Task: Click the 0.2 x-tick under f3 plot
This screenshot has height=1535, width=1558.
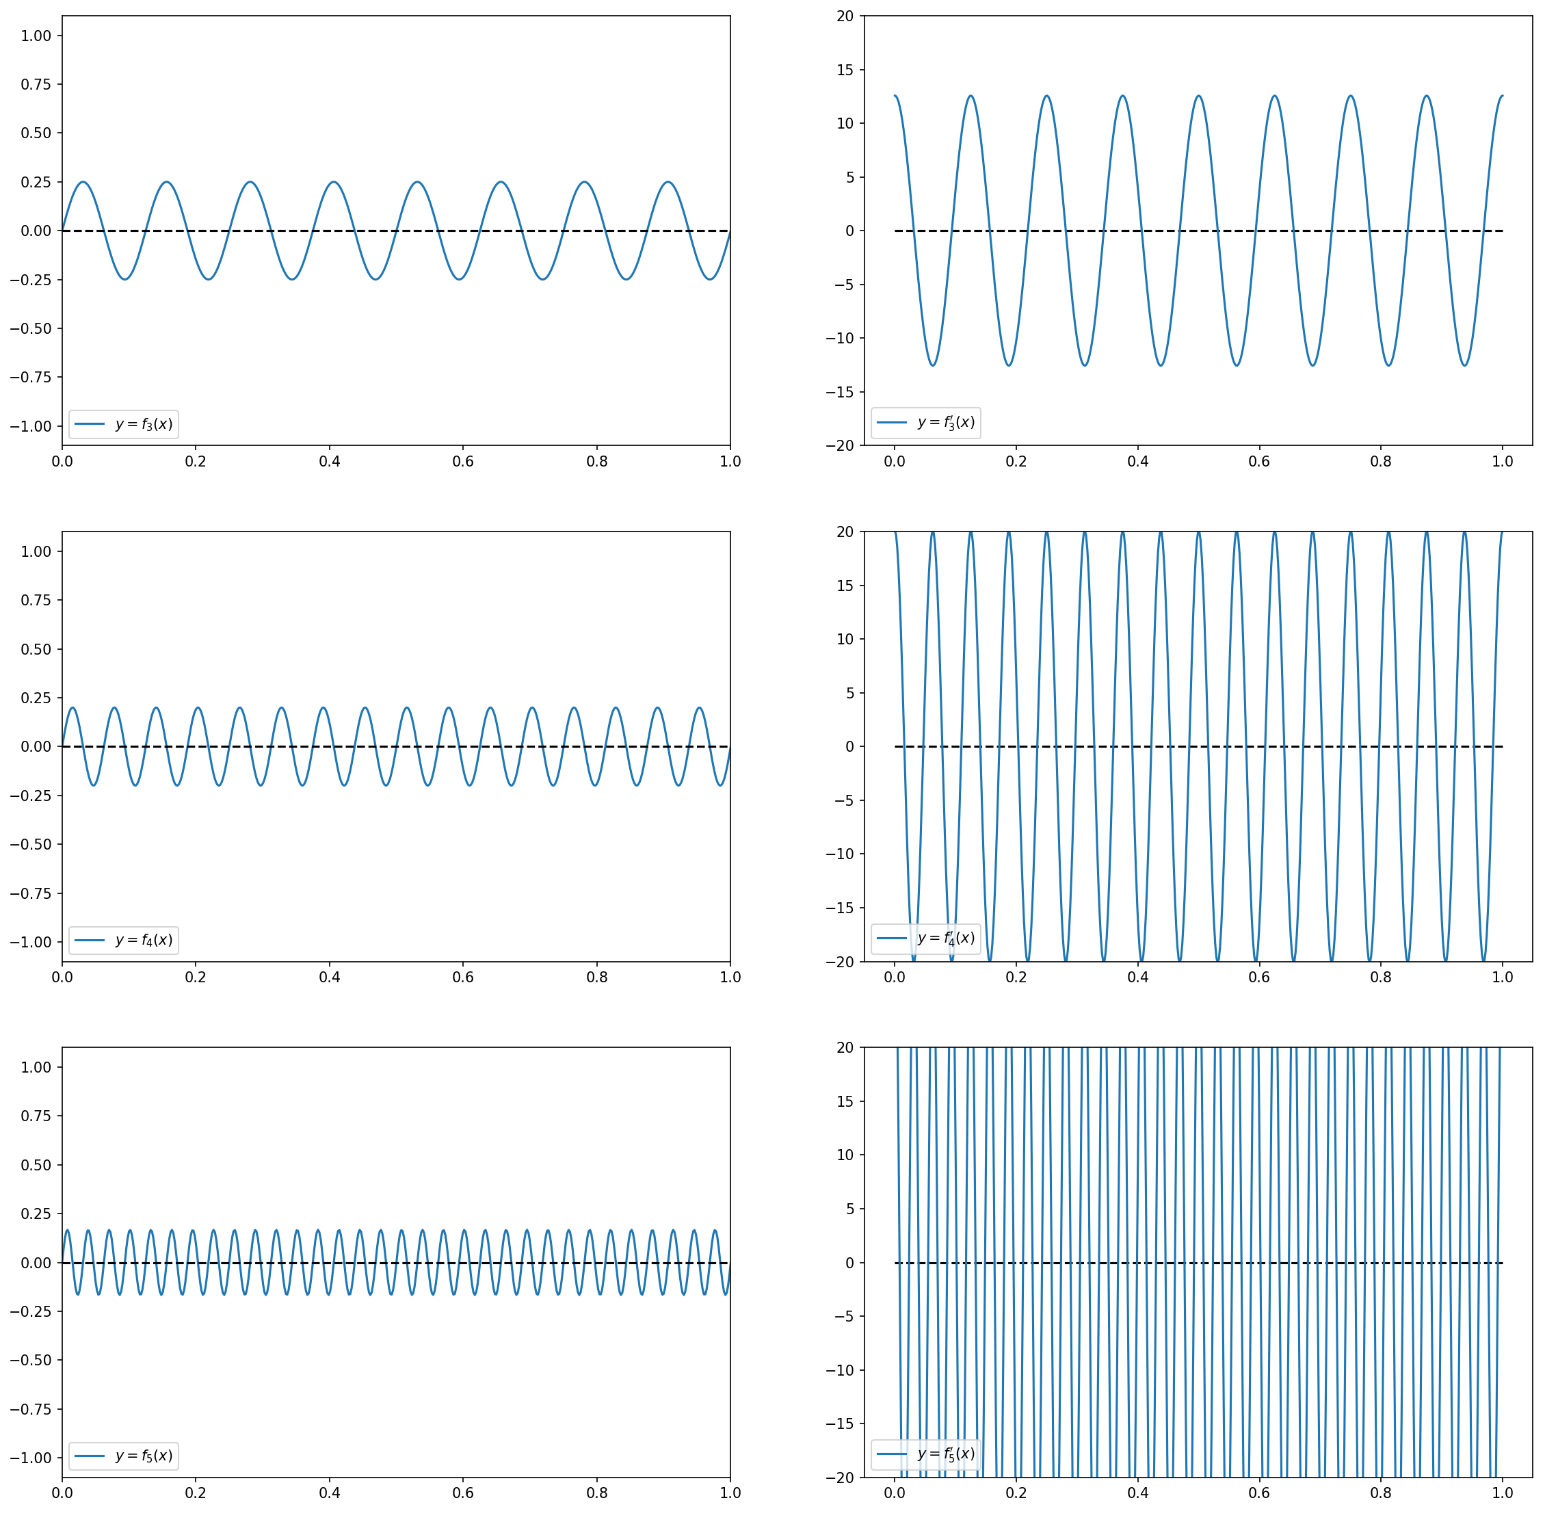Action: click(x=195, y=461)
